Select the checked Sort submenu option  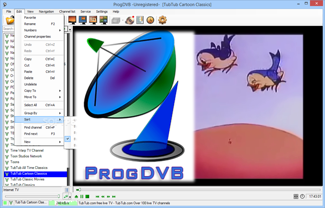pos(71,139)
